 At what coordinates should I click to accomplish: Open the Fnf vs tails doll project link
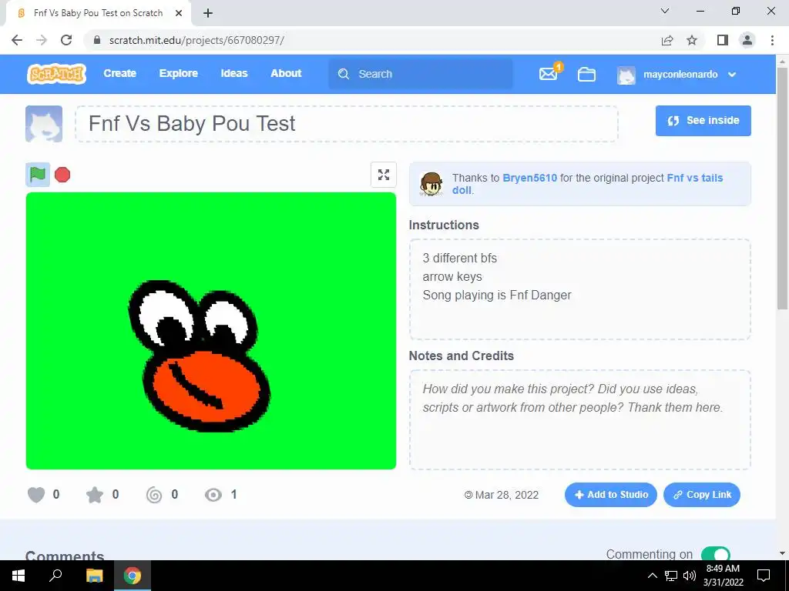tap(695, 178)
